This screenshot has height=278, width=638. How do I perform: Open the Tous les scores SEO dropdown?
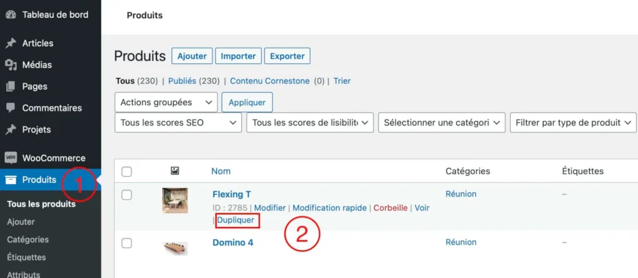pos(178,123)
